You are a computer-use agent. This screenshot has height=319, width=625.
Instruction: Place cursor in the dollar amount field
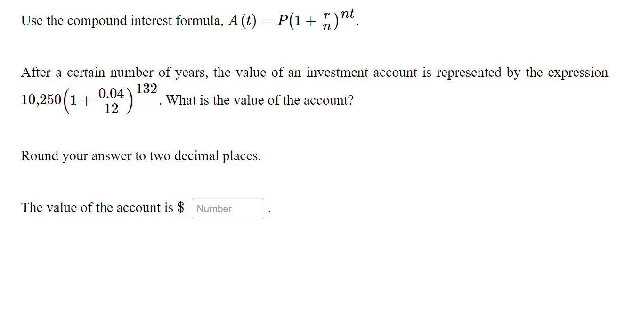click(x=227, y=208)
